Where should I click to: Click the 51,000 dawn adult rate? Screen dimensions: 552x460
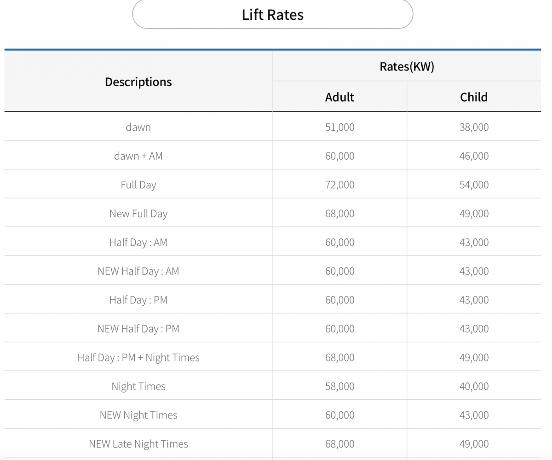(339, 127)
